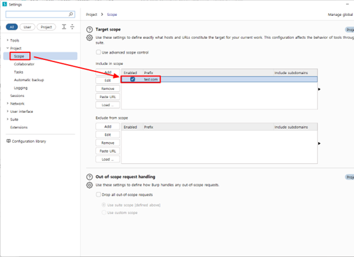Click Scope in the breadcrumb
354x257 pixels.
click(112, 15)
